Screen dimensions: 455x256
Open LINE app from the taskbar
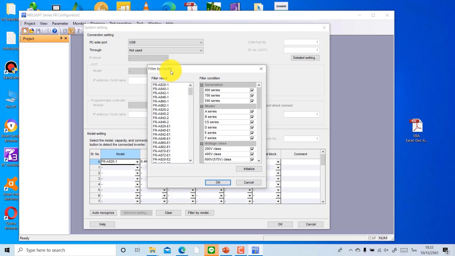(x=212, y=250)
